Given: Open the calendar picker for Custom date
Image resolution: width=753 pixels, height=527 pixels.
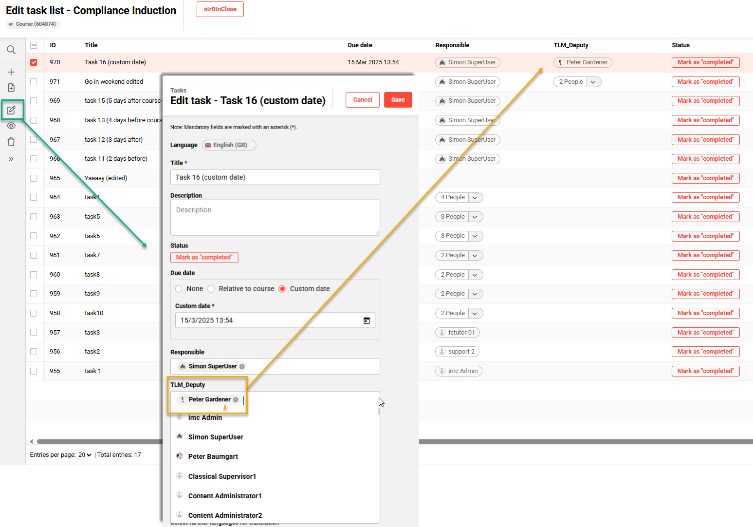Looking at the screenshot, I should [367, 320].
